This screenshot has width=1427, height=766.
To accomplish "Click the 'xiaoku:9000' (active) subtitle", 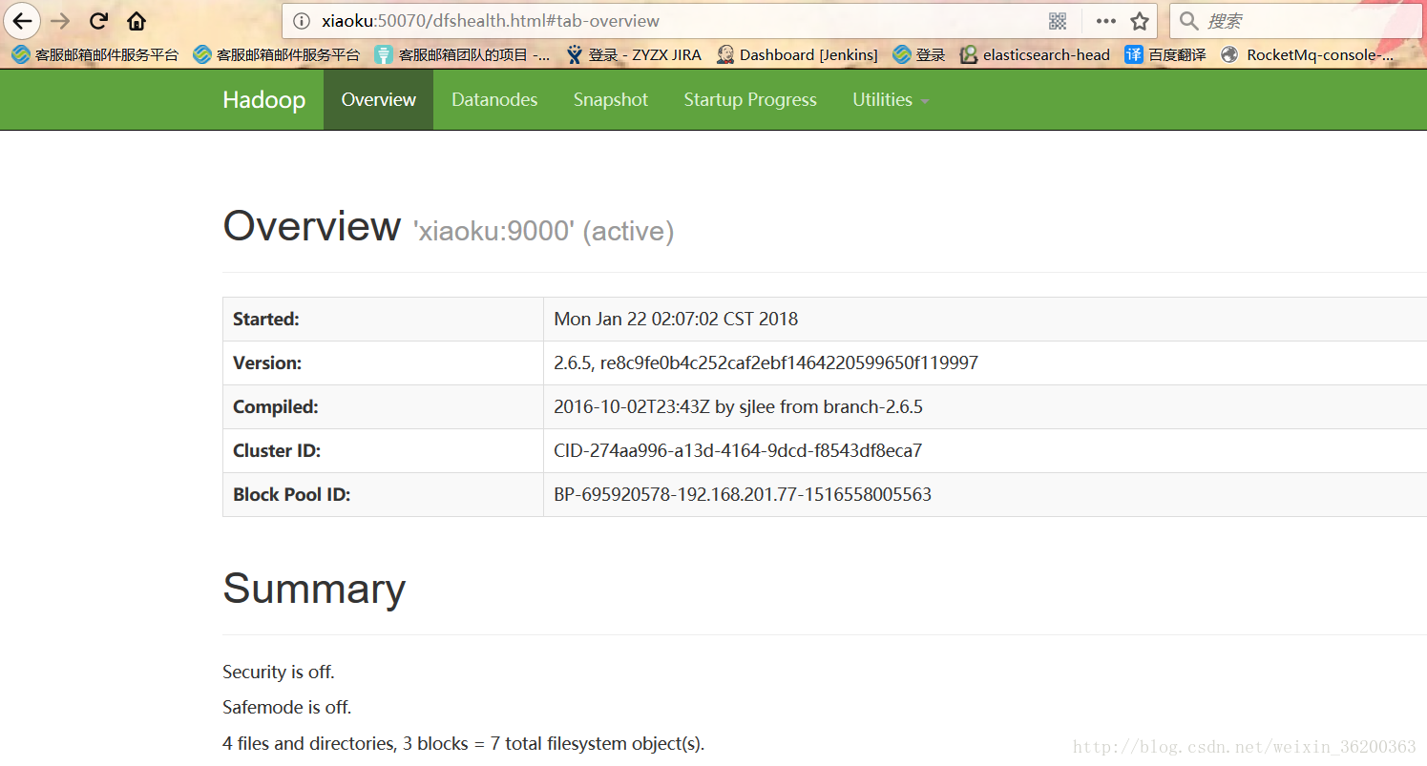I will tap(544, 231).
